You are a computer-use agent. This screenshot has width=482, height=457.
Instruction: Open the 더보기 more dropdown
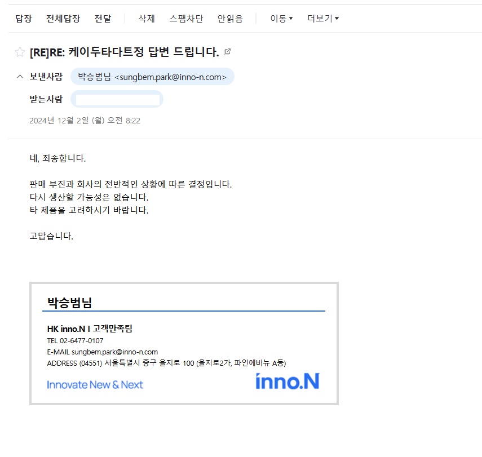point(323,19)
